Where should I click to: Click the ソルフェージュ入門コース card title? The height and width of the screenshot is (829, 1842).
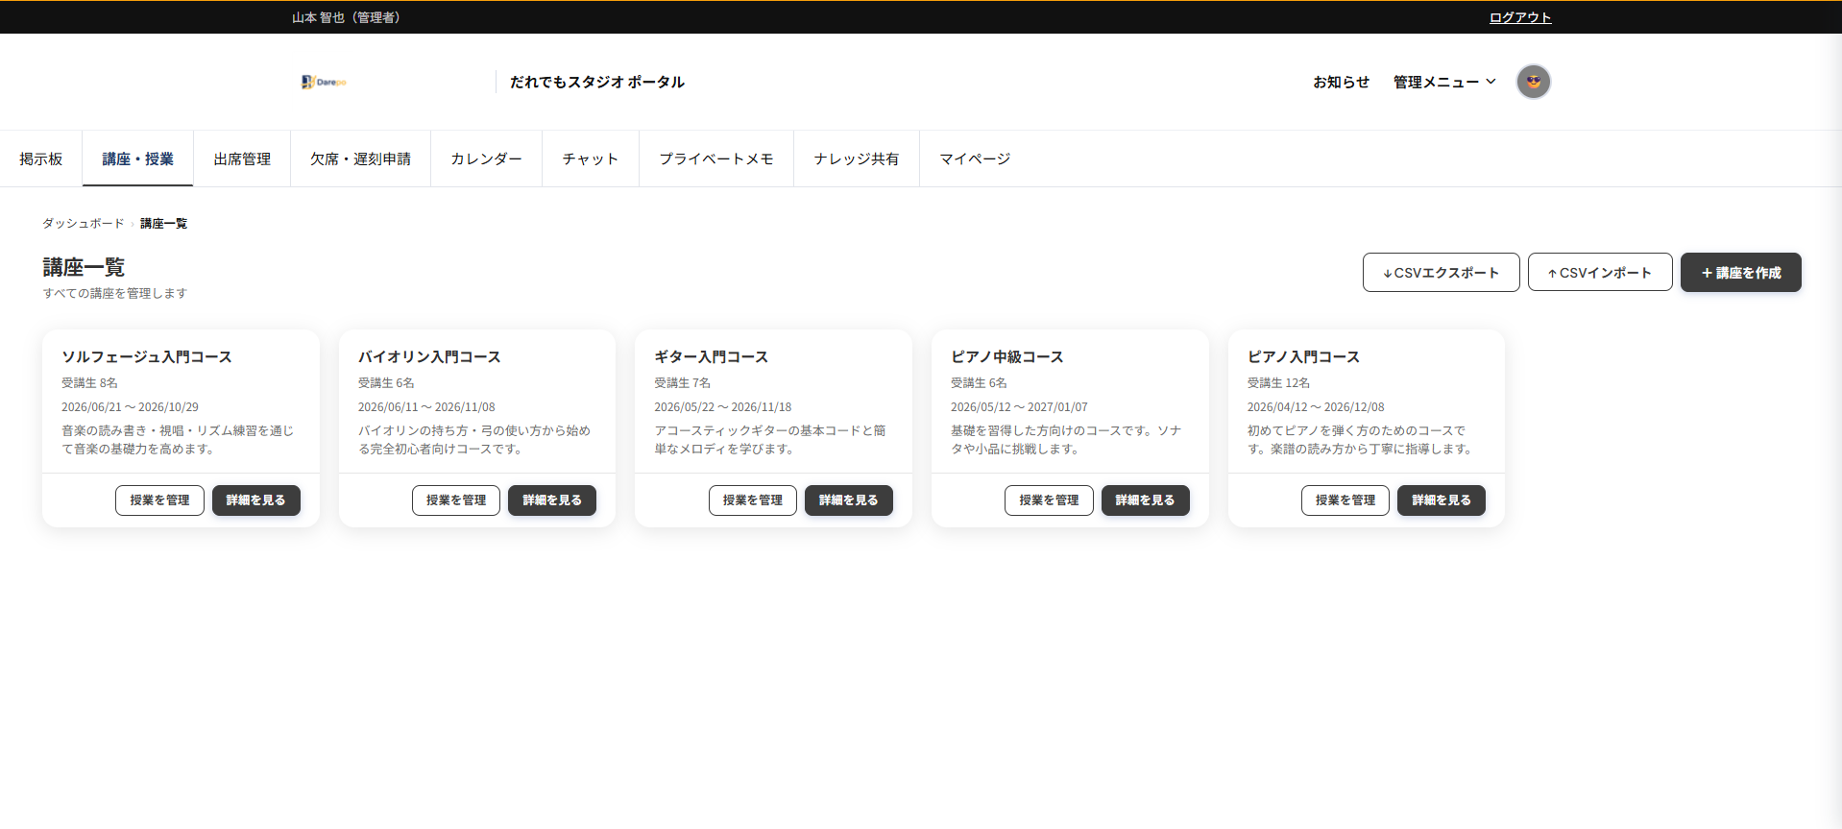(147, 356)
